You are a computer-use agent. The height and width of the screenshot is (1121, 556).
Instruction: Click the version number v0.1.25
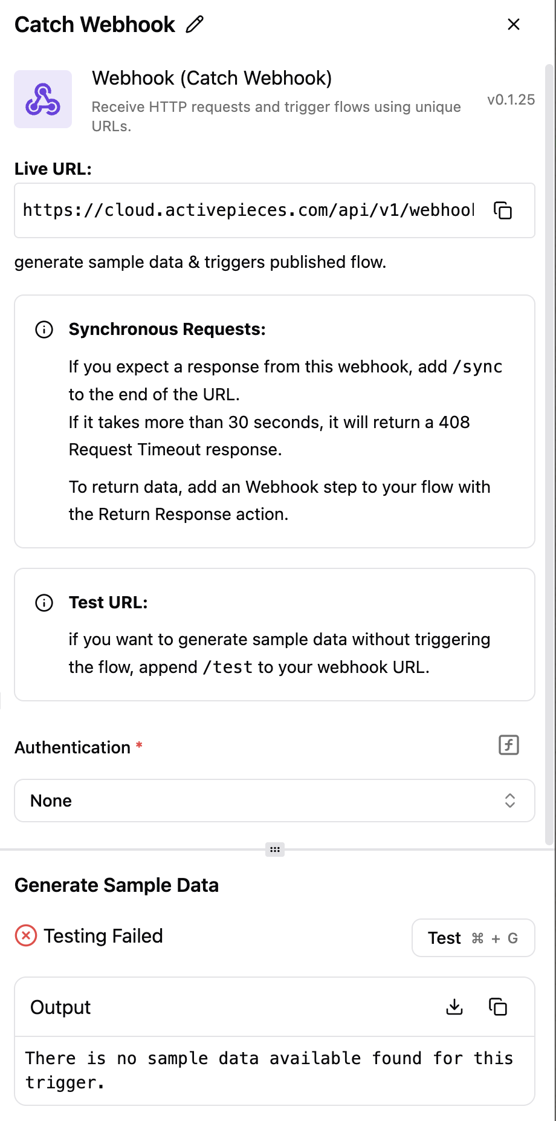click(x=511, y=100)
